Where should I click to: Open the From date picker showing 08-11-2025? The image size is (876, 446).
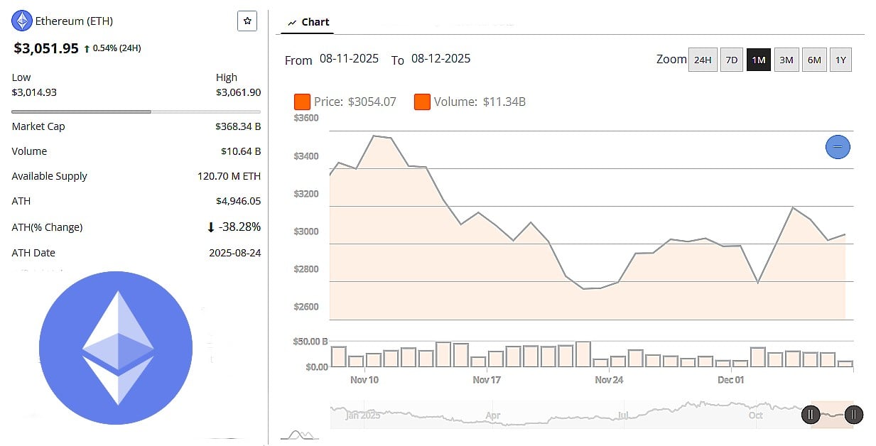348,59
